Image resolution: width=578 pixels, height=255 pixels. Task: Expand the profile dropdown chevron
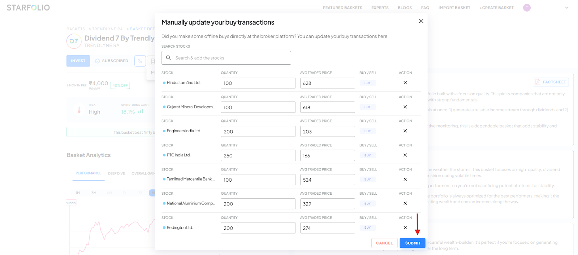click(566, 8)
